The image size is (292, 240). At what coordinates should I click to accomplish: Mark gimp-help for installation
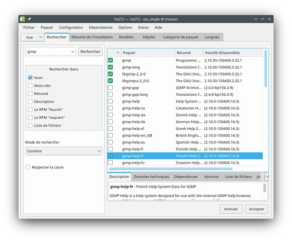point(110,101)
